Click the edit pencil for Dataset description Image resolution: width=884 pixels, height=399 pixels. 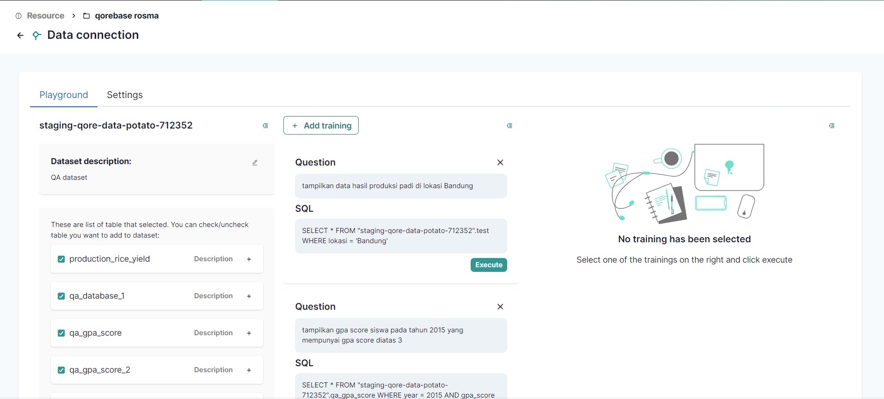(x=255, y=163)
